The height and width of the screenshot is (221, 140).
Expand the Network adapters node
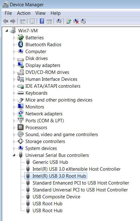(x=14, y=114)
